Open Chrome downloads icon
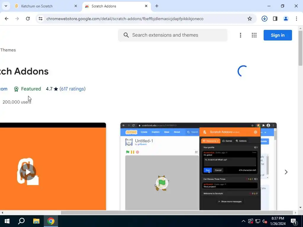Screen dimensions: 303x227 [x=265, y=19]
